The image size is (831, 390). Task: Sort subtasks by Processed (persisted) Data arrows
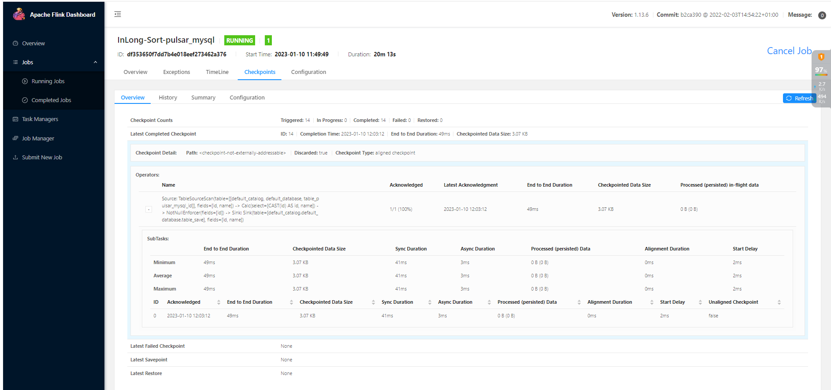(579, 302)
